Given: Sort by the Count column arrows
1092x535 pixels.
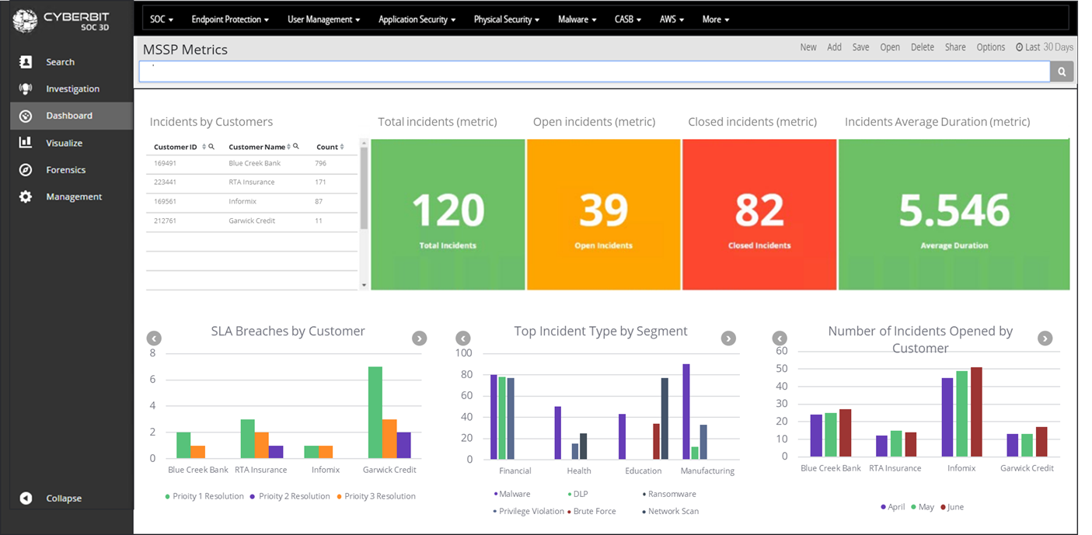Looking at the screenshot, I should [344, 147].
